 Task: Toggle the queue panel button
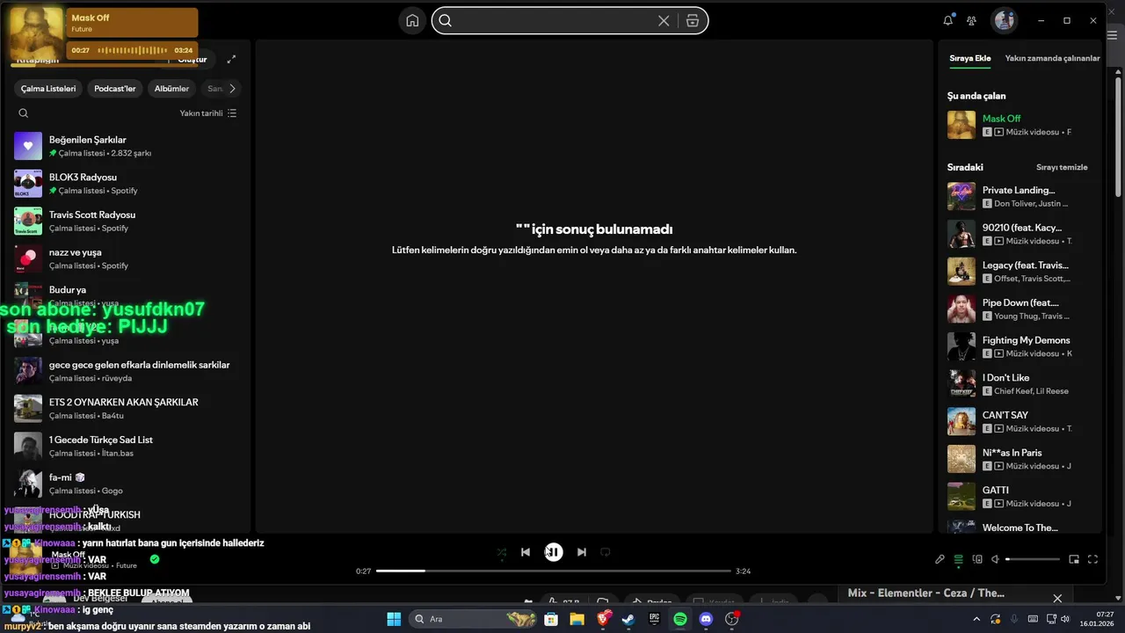point(959,559)
